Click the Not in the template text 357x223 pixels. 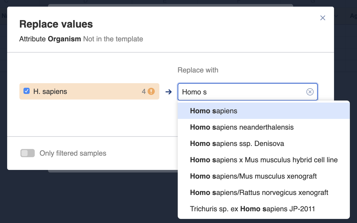113,39
